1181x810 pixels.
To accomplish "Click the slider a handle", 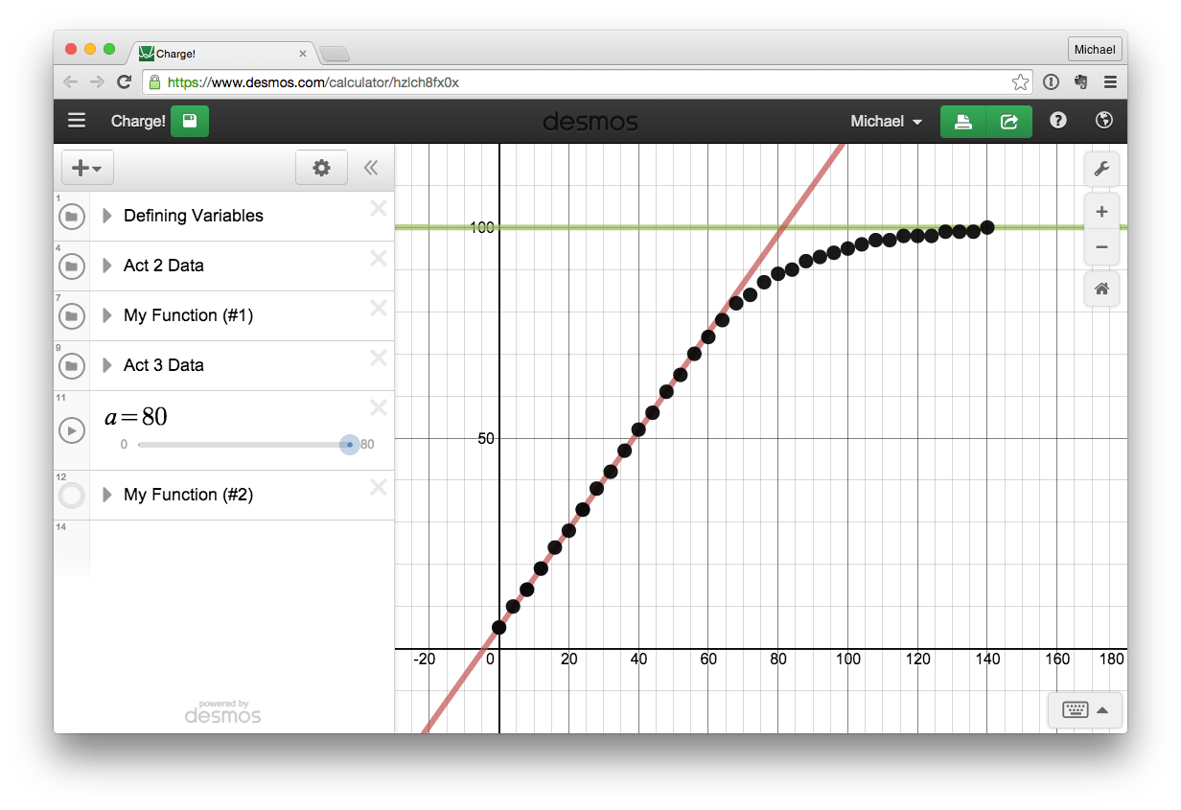I will (x=350, y=445).
